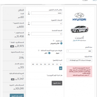Choose 6 months duration

point(61,64)
